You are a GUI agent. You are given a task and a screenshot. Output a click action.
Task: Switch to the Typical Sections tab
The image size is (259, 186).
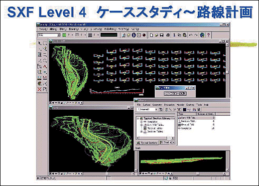pos(147,143)
